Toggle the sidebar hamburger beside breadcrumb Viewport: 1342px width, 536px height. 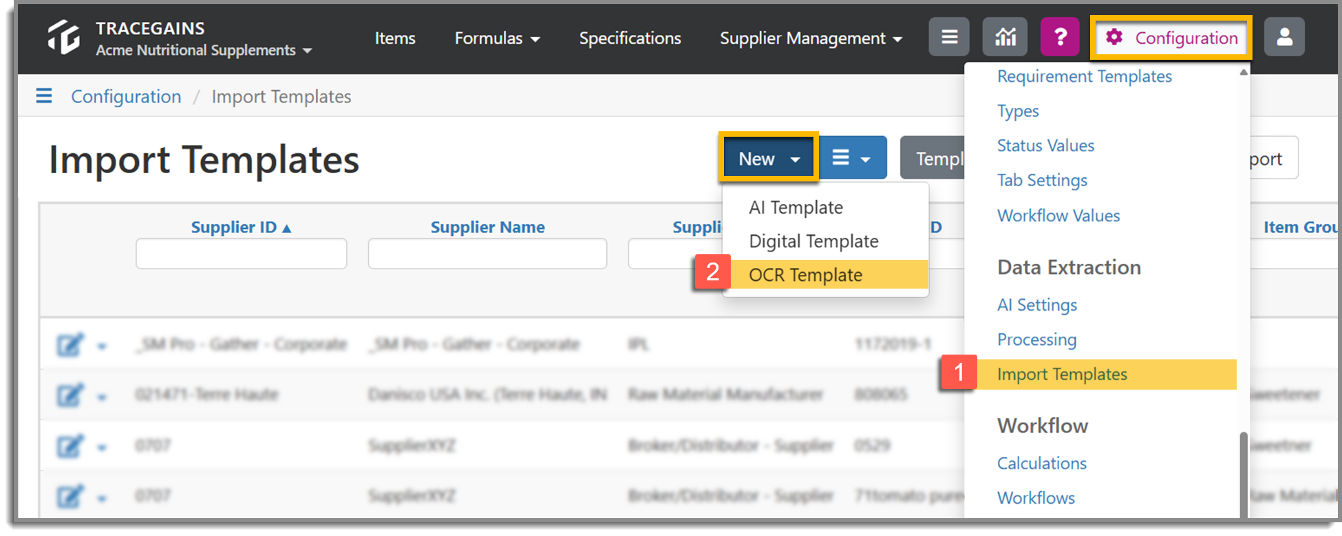pyautogui.click(x=44, y=96)
